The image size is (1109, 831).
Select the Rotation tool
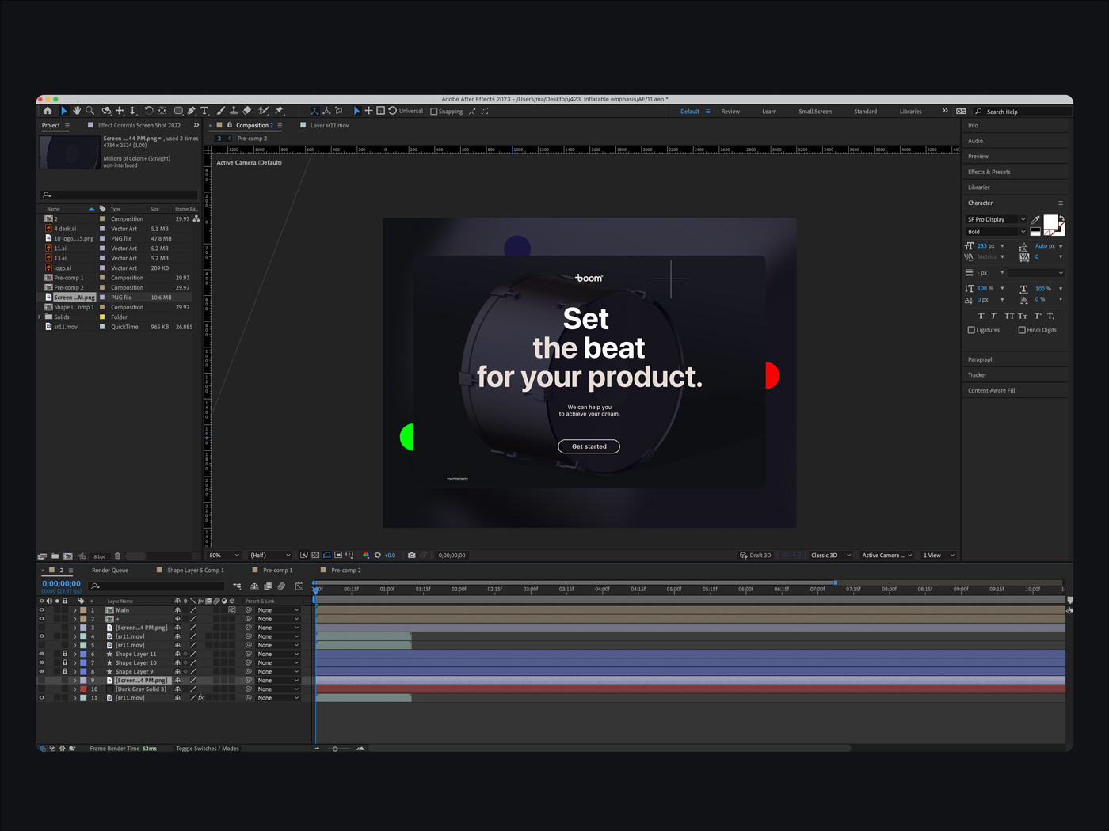tap(148, 111)
